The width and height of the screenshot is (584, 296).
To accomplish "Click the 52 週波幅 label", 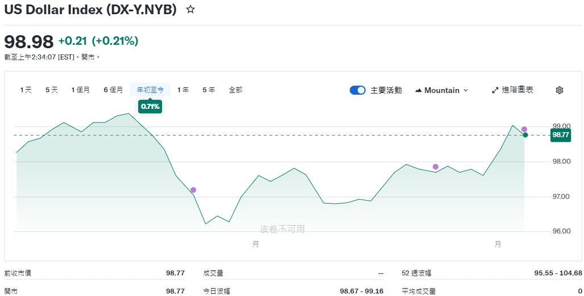I will click(416, 273).
